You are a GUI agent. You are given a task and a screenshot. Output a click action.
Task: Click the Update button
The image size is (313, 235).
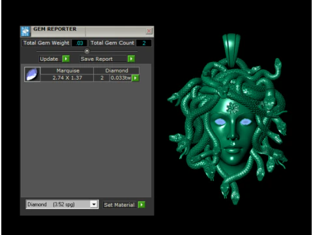[x=51, y=59]
